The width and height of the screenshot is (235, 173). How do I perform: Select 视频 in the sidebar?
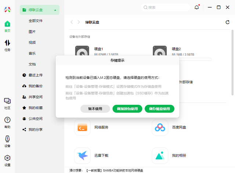click(x=32, y=43)
